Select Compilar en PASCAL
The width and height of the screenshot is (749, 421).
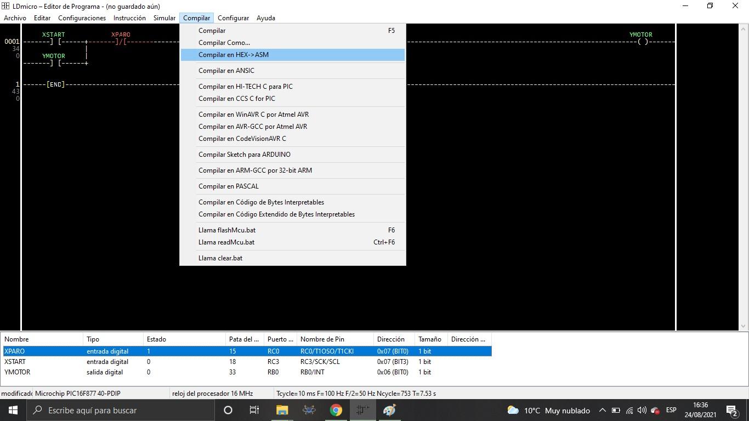293,186
